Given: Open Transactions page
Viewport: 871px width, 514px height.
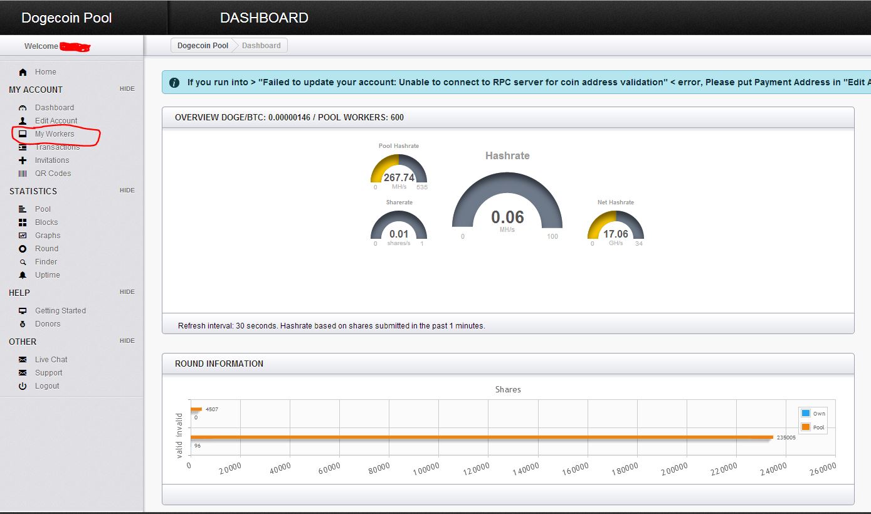Looking at the screenshot, I should (58, 147).
